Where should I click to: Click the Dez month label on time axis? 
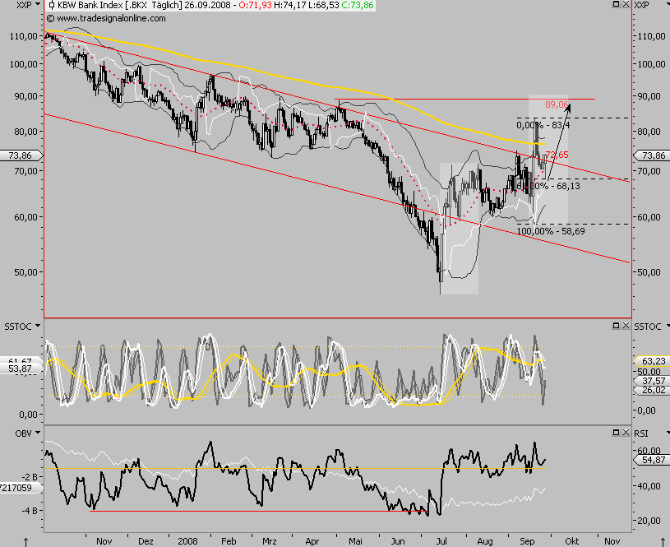146,541
